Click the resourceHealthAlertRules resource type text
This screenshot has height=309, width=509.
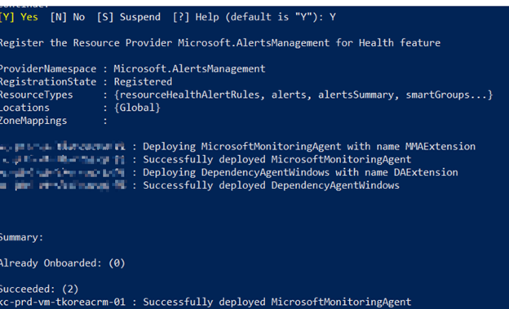tap(189, 95)
